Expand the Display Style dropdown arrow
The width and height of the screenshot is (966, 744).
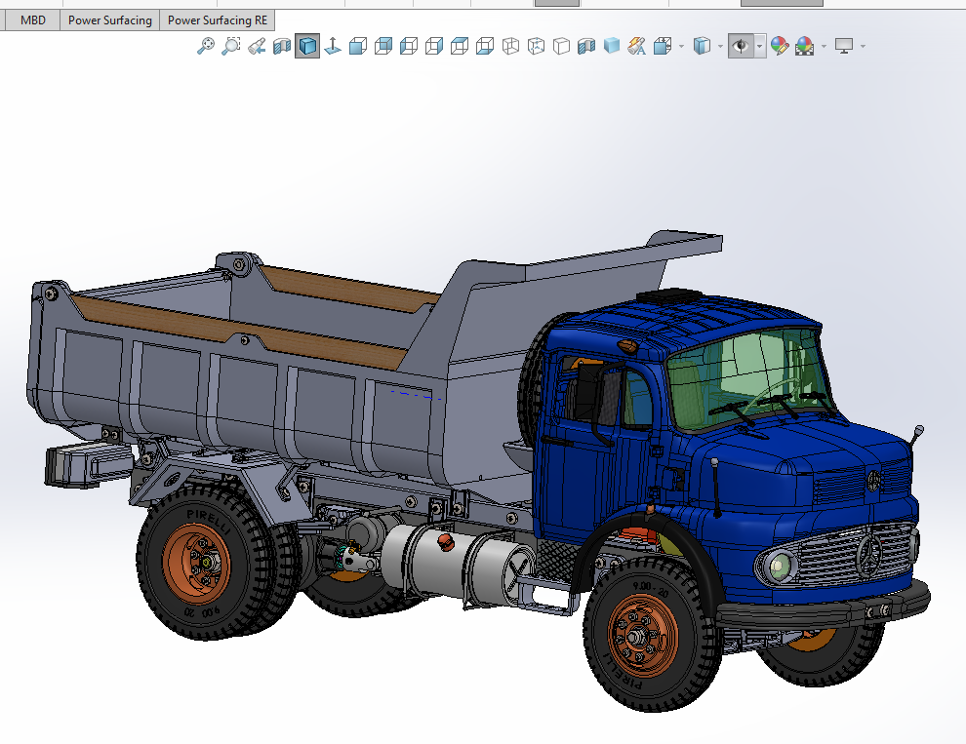click(720, 46)
